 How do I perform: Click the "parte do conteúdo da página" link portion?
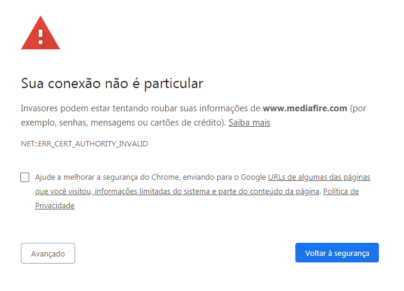(265, 192)
